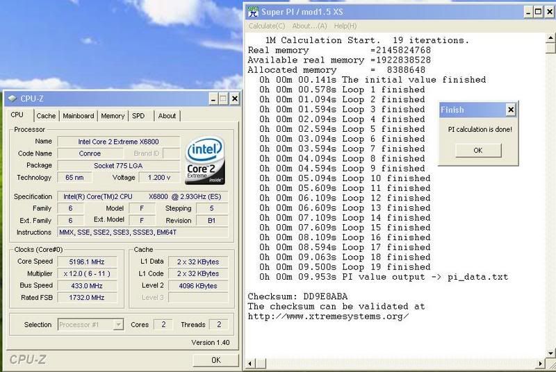The image size is (556, 372).
Task: Click the CPU-Z title bar icon
Action: pyautogui.click(x=13, y=99)
